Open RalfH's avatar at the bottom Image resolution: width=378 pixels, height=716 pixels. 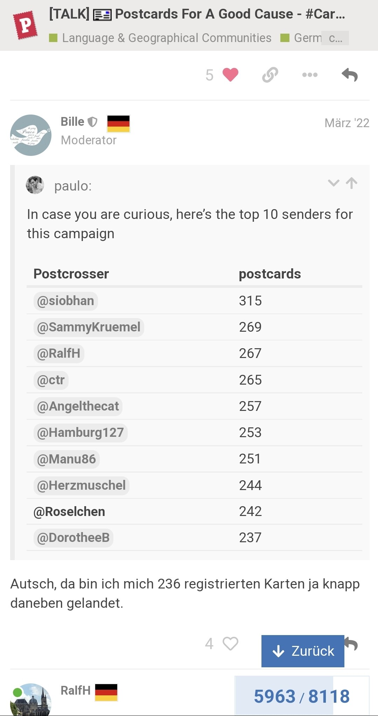31,700
